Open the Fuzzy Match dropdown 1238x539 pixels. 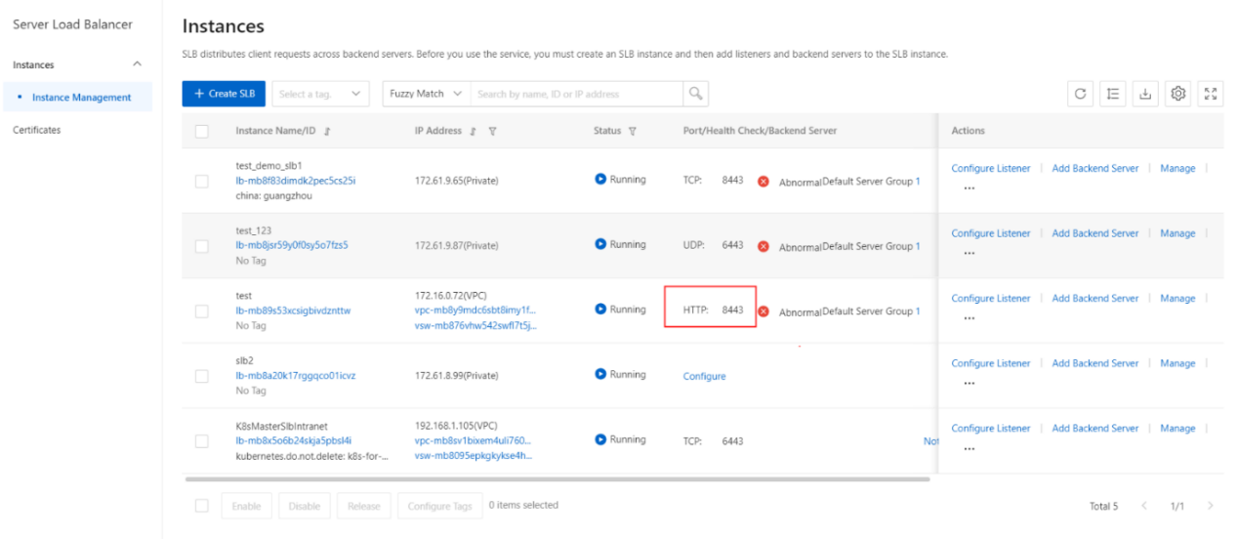pos(426,94)
